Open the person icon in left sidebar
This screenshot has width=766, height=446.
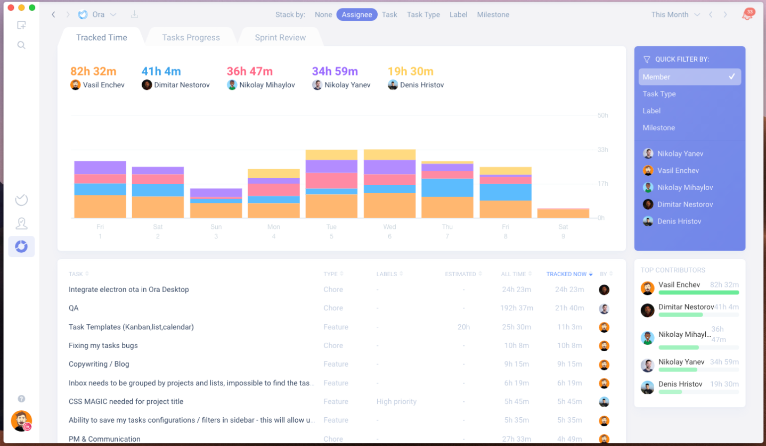point(21,224)
